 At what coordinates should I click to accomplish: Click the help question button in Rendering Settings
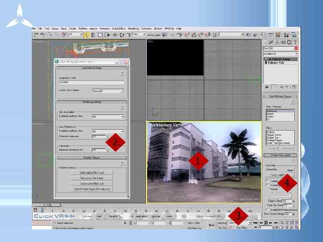(x=122, y=107)
